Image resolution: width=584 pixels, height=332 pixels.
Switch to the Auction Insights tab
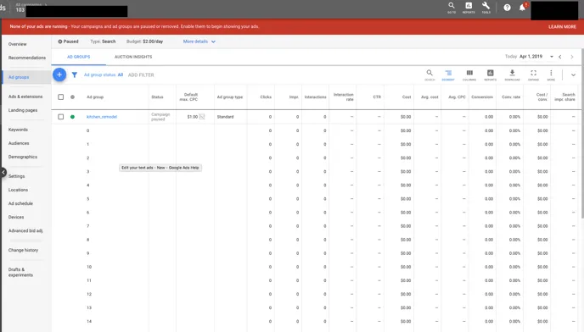133,57
